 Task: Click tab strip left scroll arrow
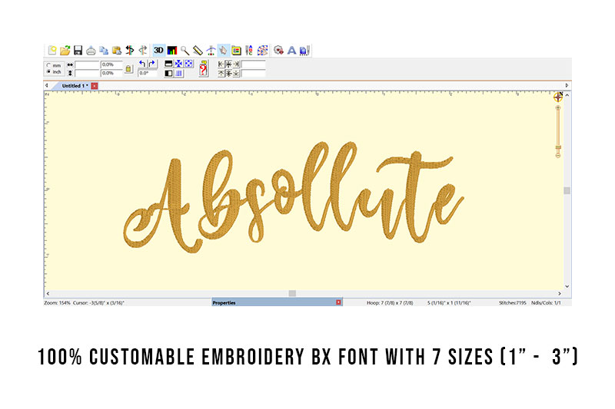pos(47,85)
